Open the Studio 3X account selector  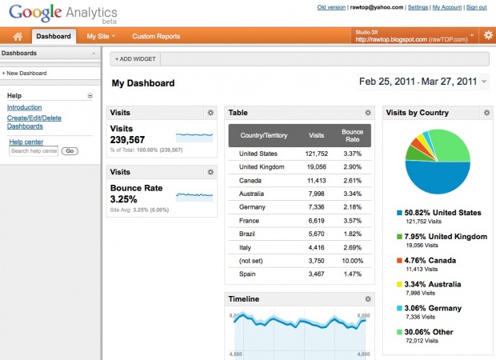tap(414, 36)
